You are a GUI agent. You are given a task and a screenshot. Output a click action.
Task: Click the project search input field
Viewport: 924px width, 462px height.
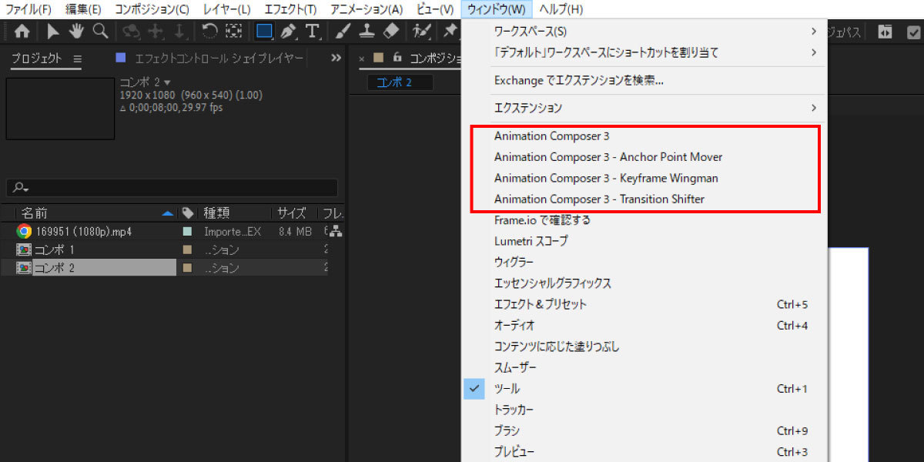[x=172, y=188]
